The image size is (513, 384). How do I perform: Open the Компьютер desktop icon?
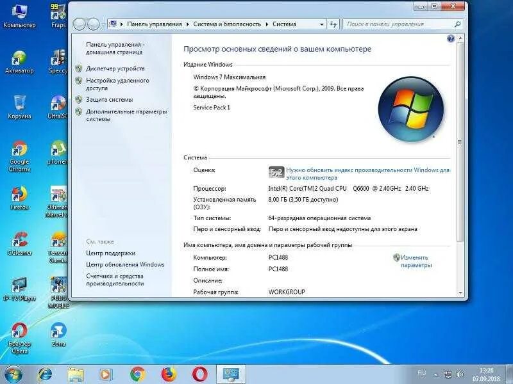point(19,15)
